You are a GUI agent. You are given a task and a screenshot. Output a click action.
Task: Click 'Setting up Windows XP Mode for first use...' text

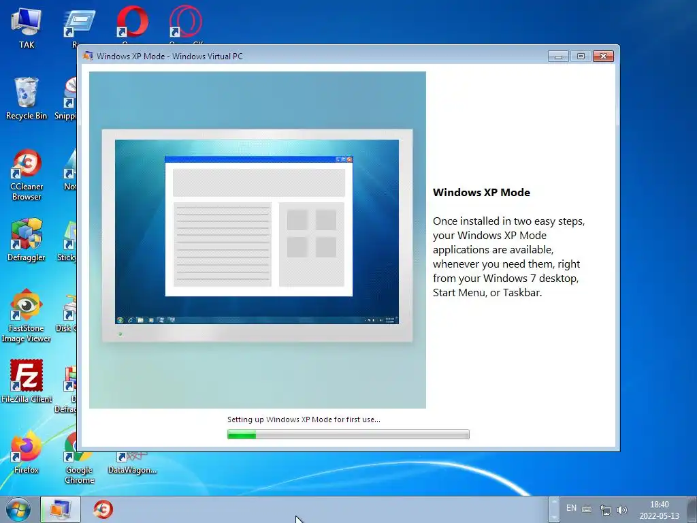pyautogui.click(x=304, y=419)
